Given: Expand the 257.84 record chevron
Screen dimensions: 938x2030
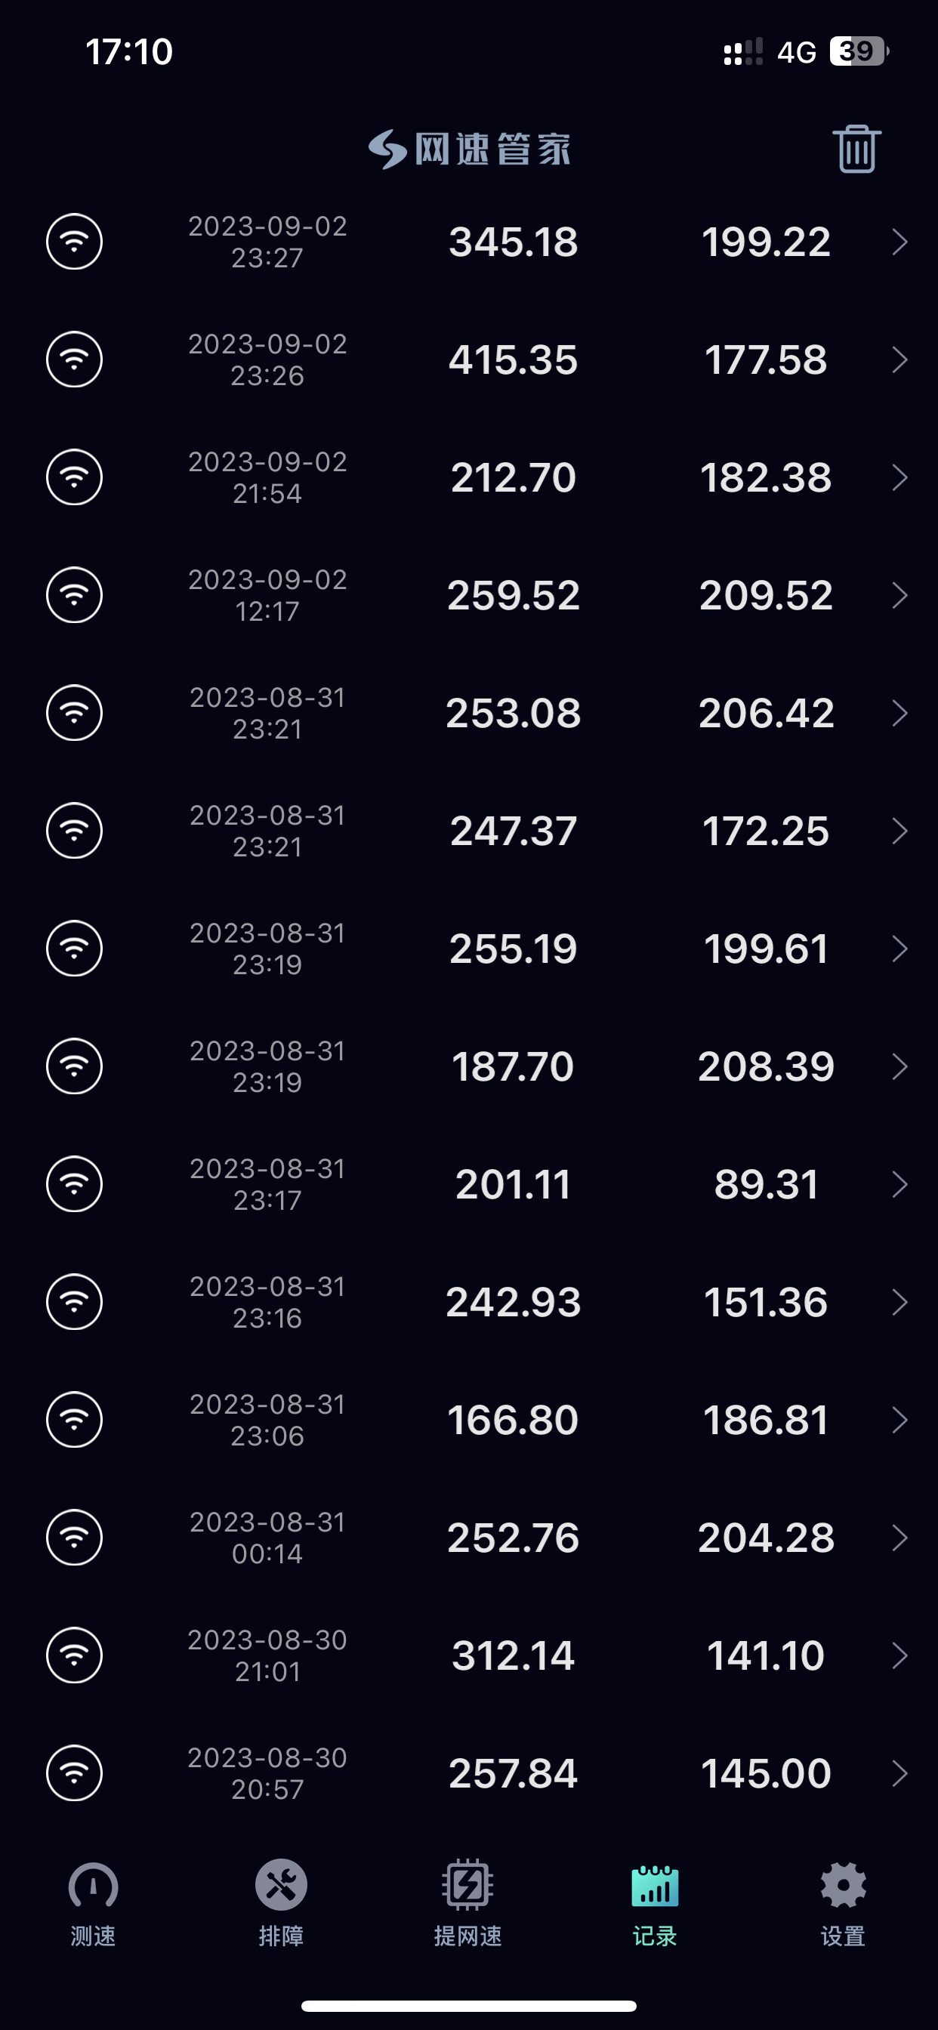Looking at the screenshot, I should click(899, 1774).
